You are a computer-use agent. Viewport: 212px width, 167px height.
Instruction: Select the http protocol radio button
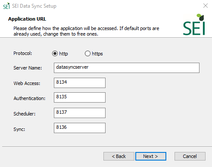[x=55, y=54]
